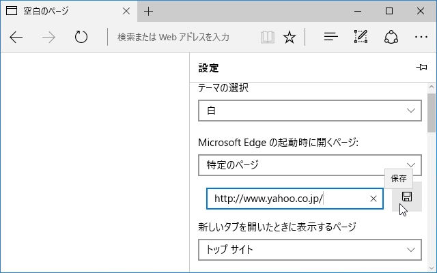Clear the yahoo.co.jp URL field
437x273 pixels.
pyautogui.click(x=373, y=199)
